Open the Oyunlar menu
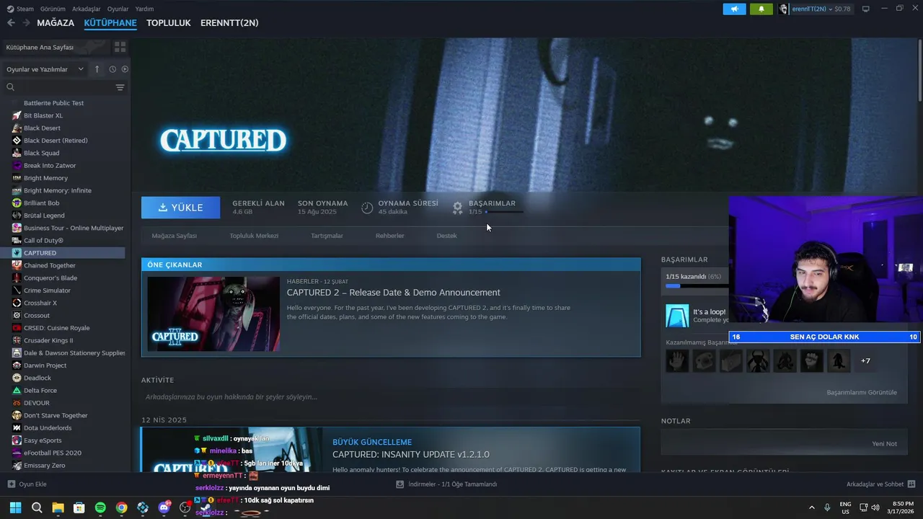Image resolution: width=923 pixels, height=519 pixels. pyautogui.click(x=118, y=9)
